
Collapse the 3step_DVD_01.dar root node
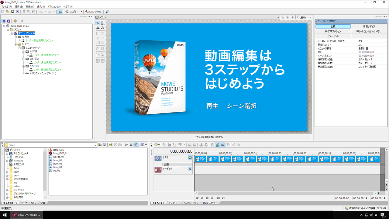click(4, 26)
